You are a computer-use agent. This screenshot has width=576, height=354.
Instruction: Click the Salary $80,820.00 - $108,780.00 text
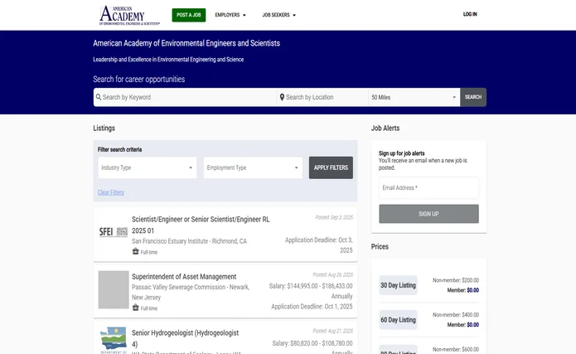coord(312,343)
